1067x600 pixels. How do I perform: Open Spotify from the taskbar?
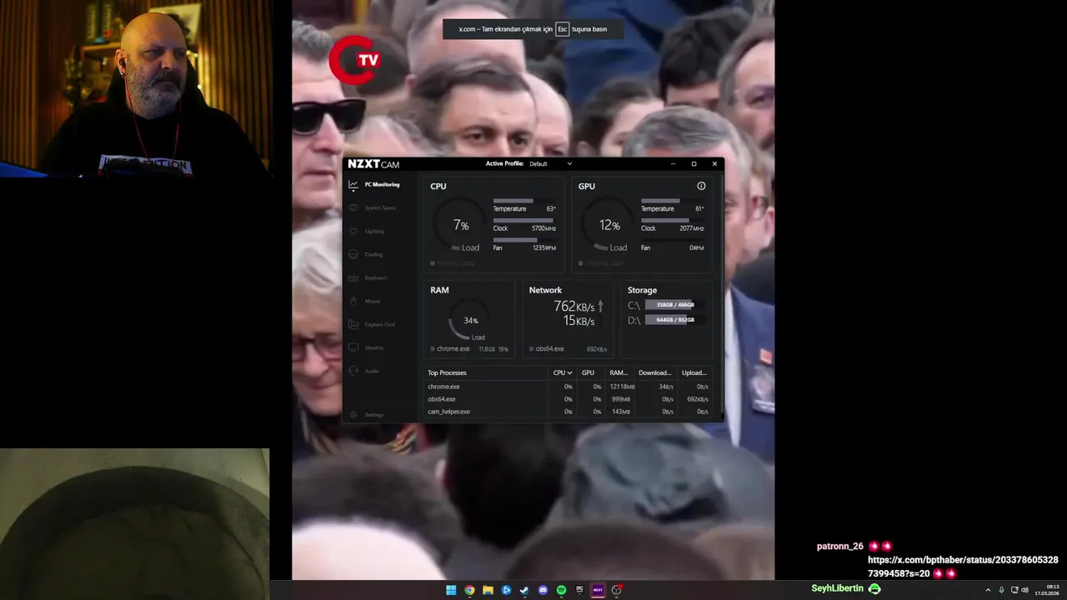(x=561, y=590)
